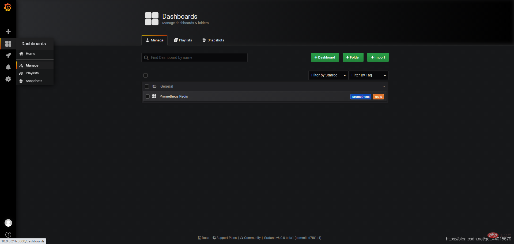Check the General folder checkbox

147,87
